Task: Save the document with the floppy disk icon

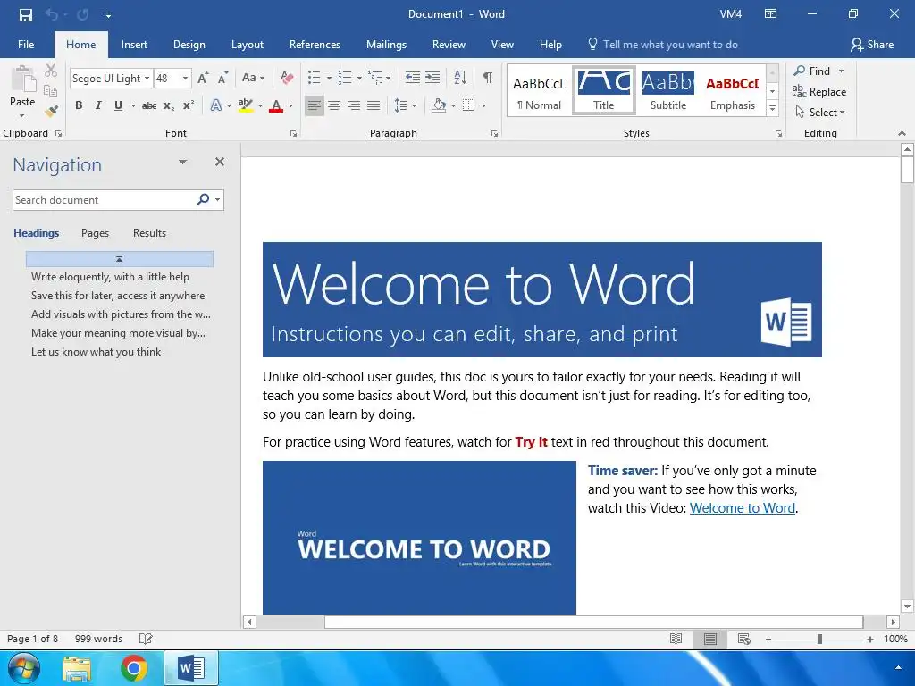Action: click(x=26, y=14)
